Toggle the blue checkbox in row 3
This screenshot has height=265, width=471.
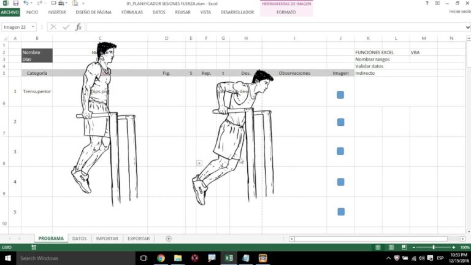pos(340,151)
